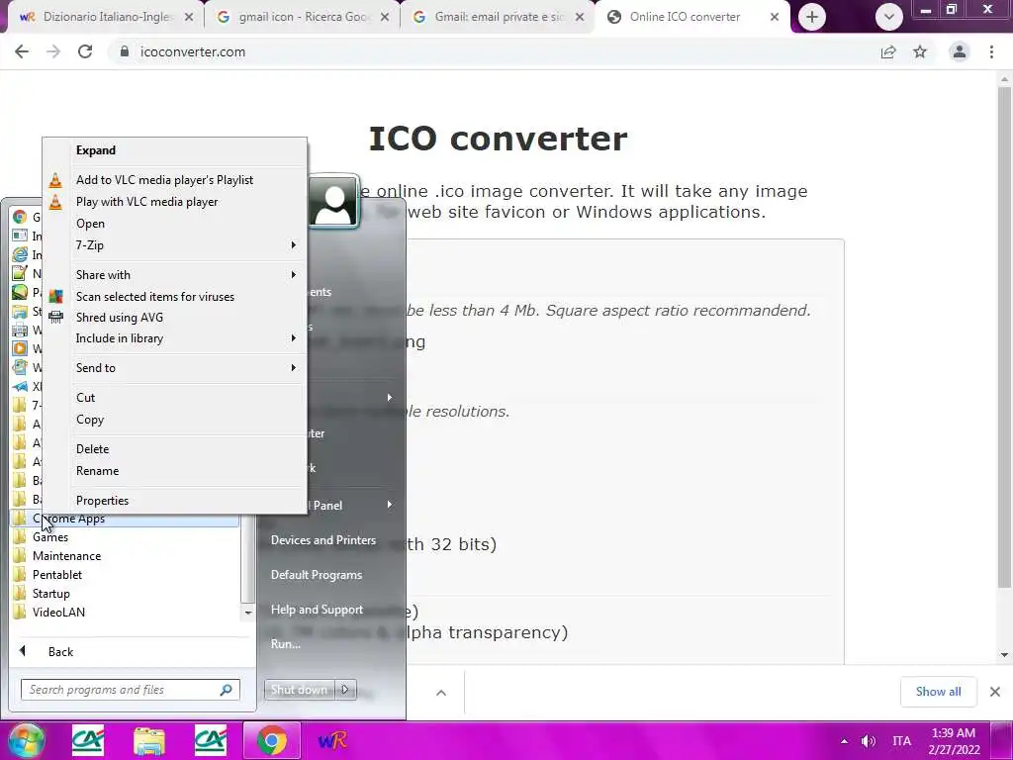The image size is (1013, 760).
Task: Open a new browser tab
Action: (x=812, y=17)
